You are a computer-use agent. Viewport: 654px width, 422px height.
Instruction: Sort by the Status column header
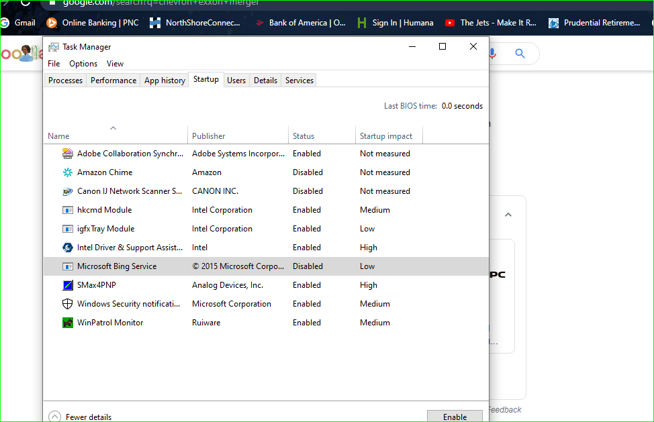[322, 136]
